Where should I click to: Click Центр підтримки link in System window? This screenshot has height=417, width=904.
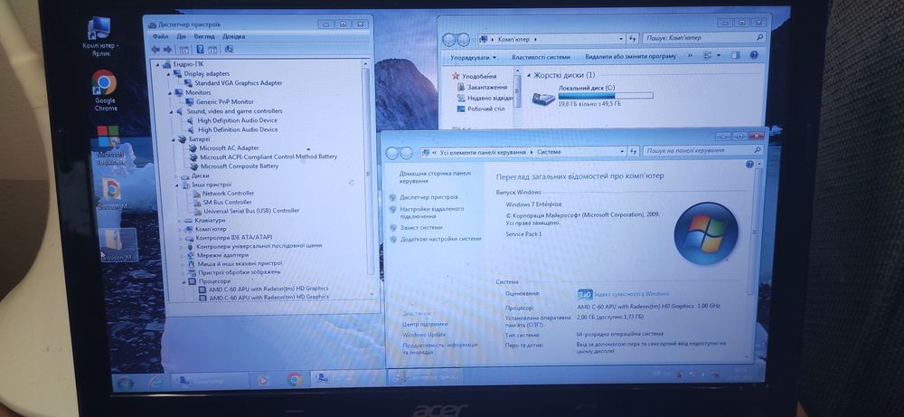426,324
